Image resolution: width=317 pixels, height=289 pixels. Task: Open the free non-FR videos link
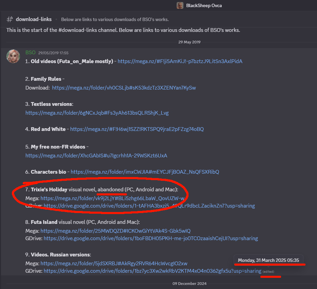[x=96, y=156]
